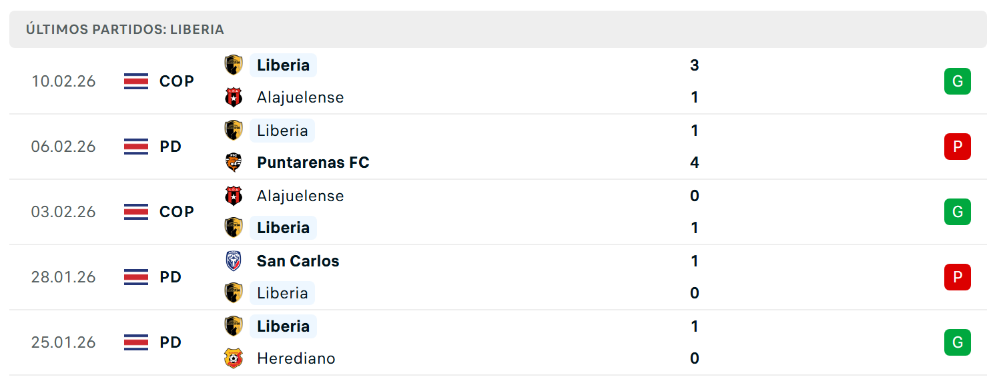Image resolution: width=999 pixels, height=387 pixels.
Task: Click the green G badge for 10.02.26
Action: tap(957, 81)
